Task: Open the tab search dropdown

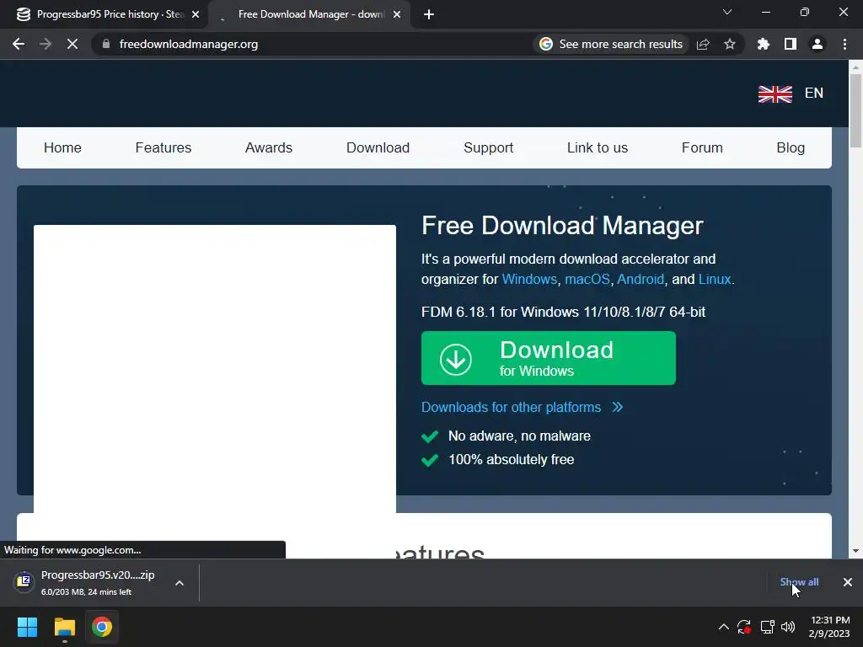Action: point(727,12)
